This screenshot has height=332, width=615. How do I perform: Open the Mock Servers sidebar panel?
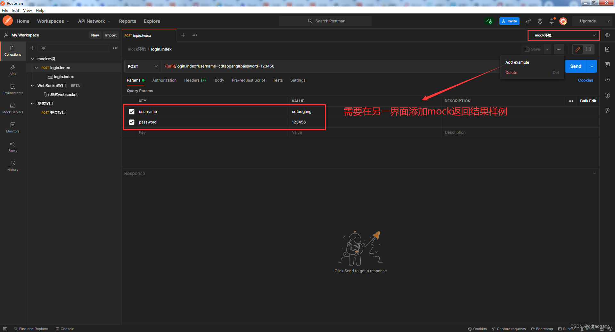13,108
